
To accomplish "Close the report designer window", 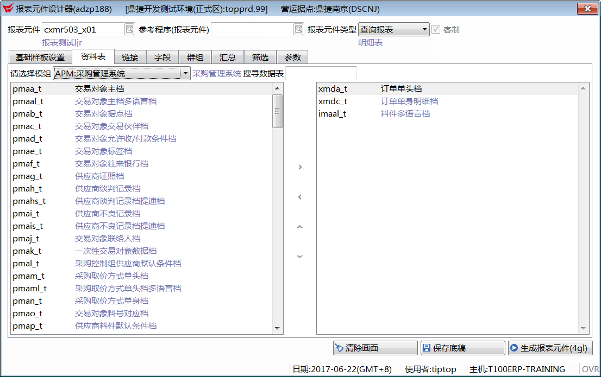I will pos(587,9).
